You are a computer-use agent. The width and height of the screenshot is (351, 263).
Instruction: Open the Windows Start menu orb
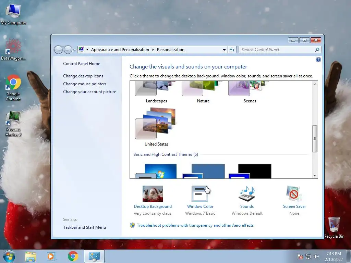tap(9, 256)
